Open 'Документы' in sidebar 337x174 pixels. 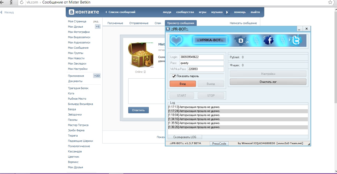[x=75, y=81]
